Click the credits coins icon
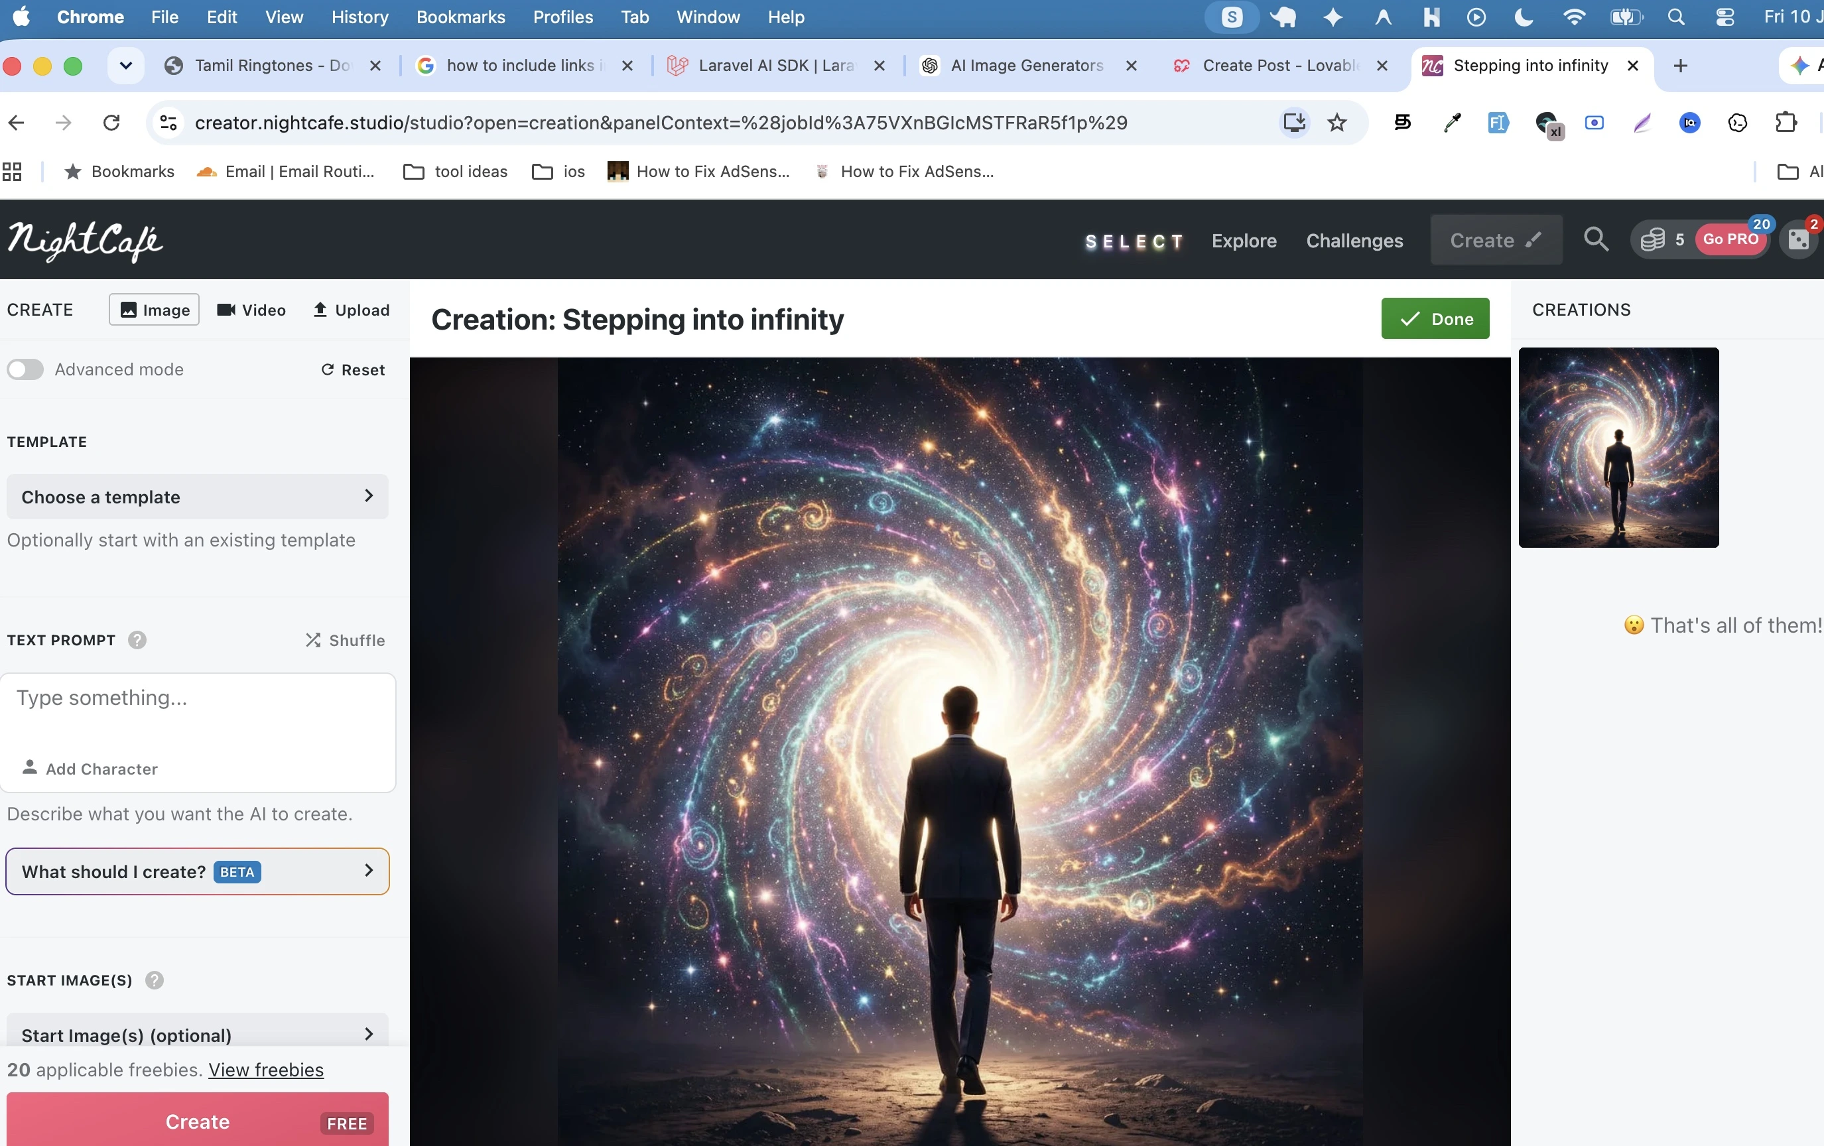 (x=1652, y=240)
